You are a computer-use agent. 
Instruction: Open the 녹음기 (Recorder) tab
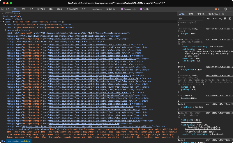111,9
